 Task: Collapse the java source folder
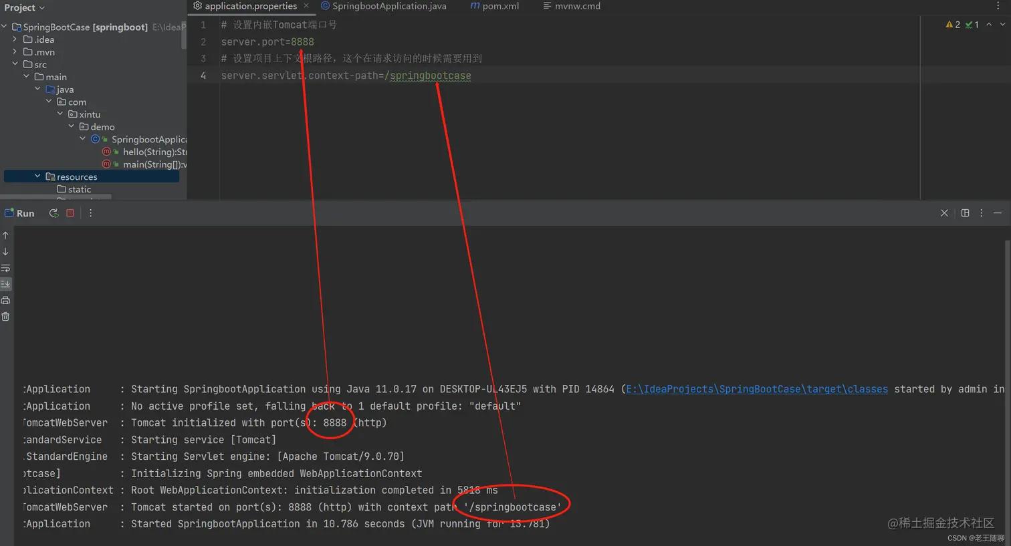[x=37, y=89]
